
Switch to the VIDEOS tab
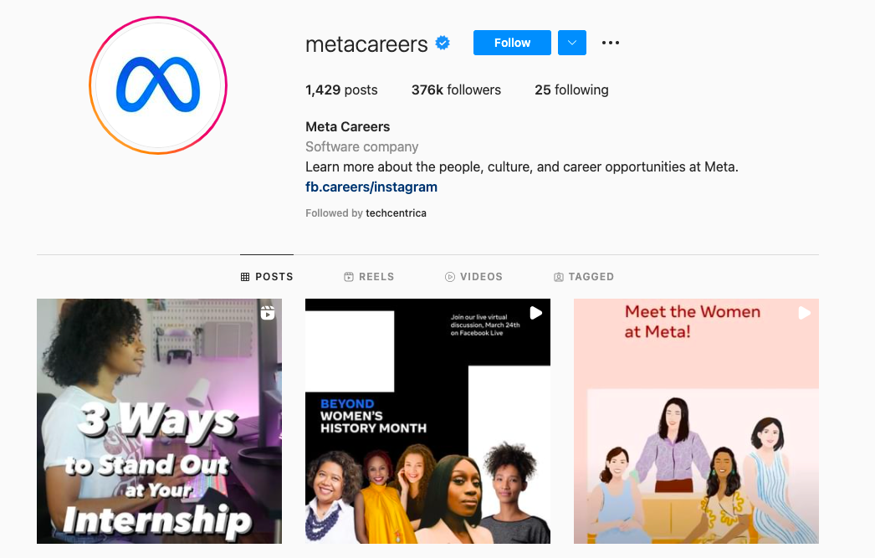(473, 277)
